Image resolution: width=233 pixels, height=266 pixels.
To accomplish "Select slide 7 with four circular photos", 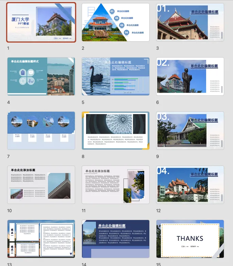I will tap(41, 131).
